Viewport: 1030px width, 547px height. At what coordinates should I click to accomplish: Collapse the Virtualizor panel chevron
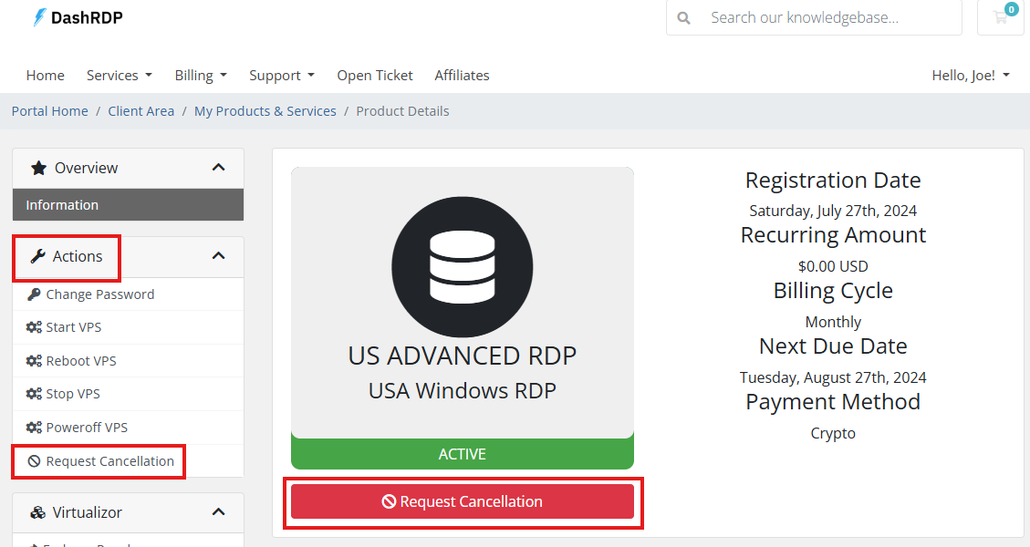click(218, 512)
